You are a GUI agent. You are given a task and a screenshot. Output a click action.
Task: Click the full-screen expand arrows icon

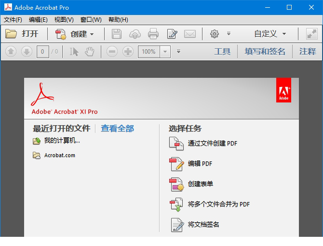coord(311,34)
